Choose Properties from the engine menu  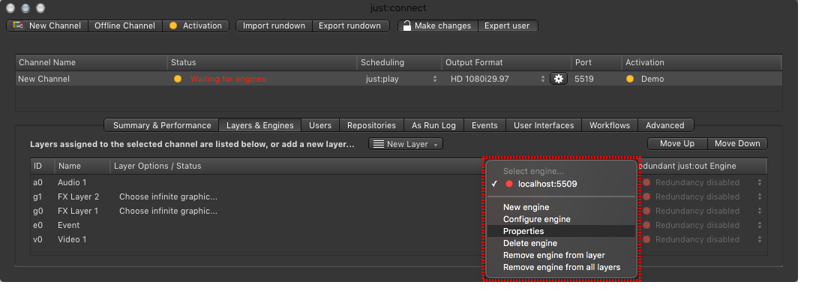[x=562, y=231]
